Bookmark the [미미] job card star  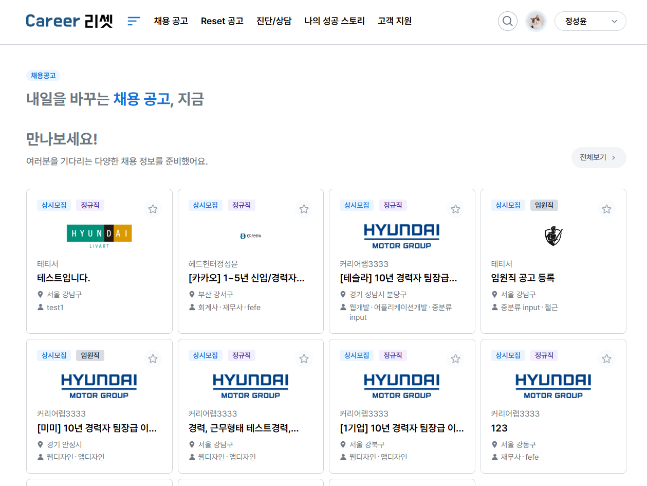[x=153, y=359]
